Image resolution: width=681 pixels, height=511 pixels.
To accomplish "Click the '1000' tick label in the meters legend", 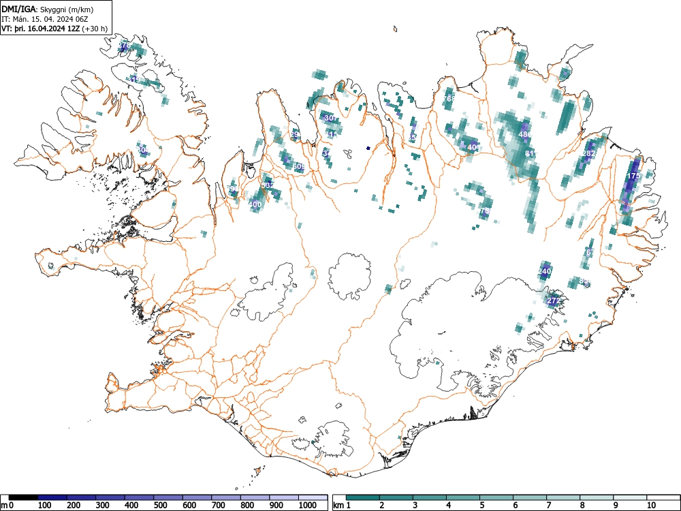I will coord(308,506).
